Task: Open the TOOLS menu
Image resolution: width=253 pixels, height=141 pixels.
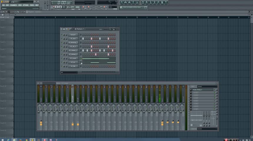Action: [32, 5]
